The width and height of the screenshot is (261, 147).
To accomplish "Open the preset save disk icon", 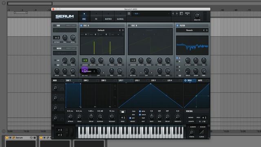I will pyautogui.click(x=129, y=13).
